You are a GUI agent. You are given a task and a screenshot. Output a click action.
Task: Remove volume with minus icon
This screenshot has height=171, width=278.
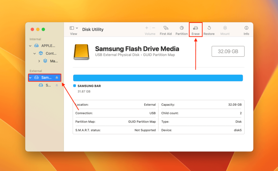[x=154, y=28]
